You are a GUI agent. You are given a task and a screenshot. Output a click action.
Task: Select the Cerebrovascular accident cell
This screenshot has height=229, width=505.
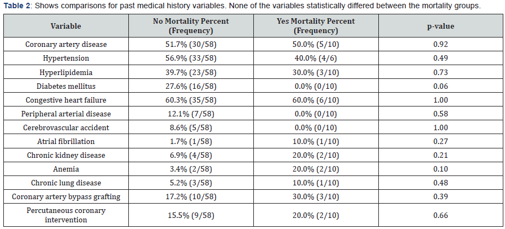pos(66,127)
